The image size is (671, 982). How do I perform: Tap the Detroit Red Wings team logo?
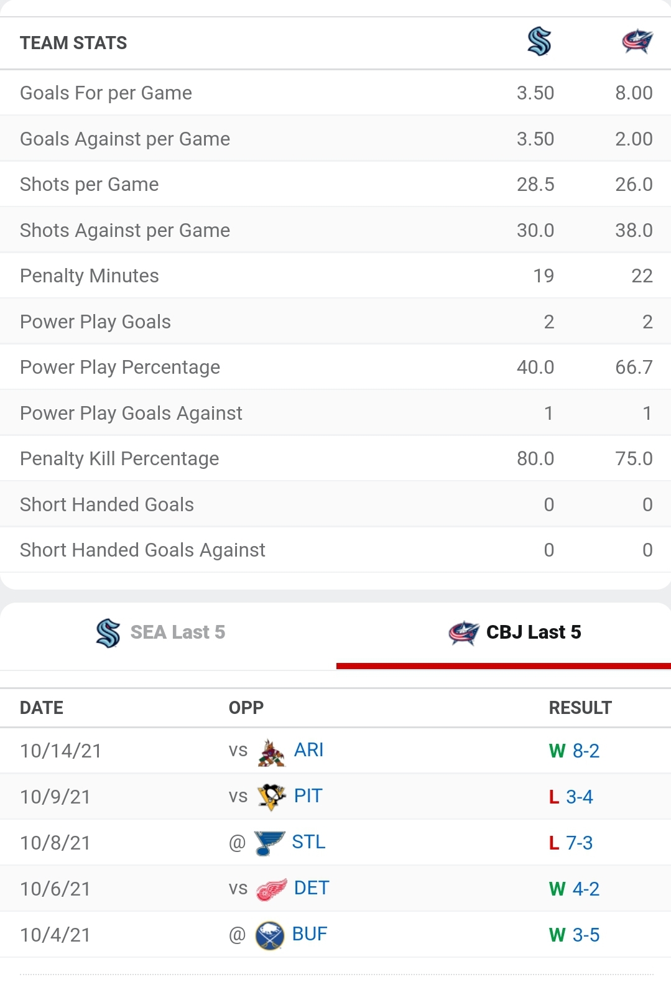(x=272, y=889)
